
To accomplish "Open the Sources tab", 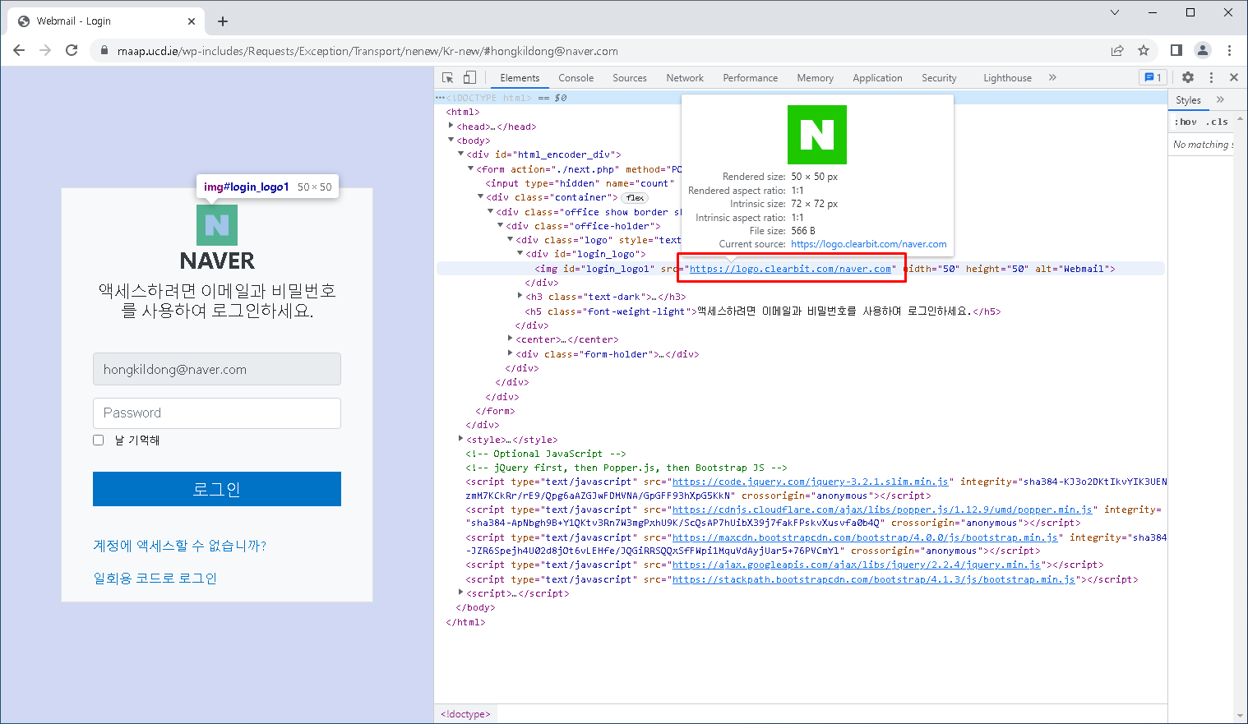I will (x=630, y=78).
